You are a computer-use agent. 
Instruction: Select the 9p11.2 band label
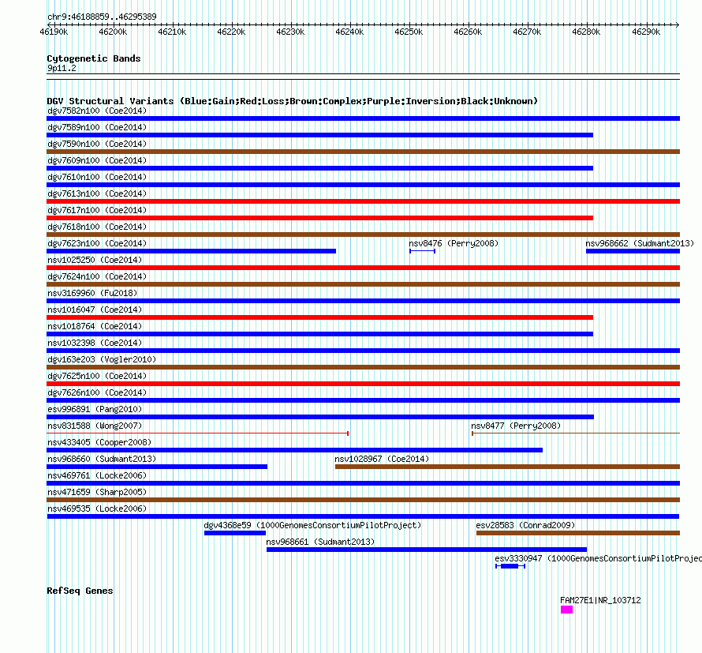coord(62,68)
